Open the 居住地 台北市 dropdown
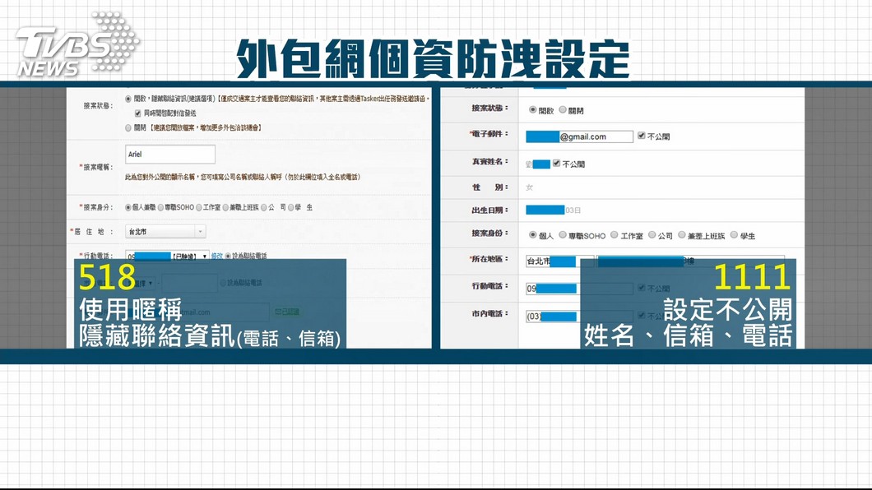This screenshot has height=490, width=872. [165, 231]
